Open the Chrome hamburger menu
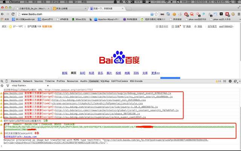Screen dimensions: 241x151 click(x=239, y=14)
